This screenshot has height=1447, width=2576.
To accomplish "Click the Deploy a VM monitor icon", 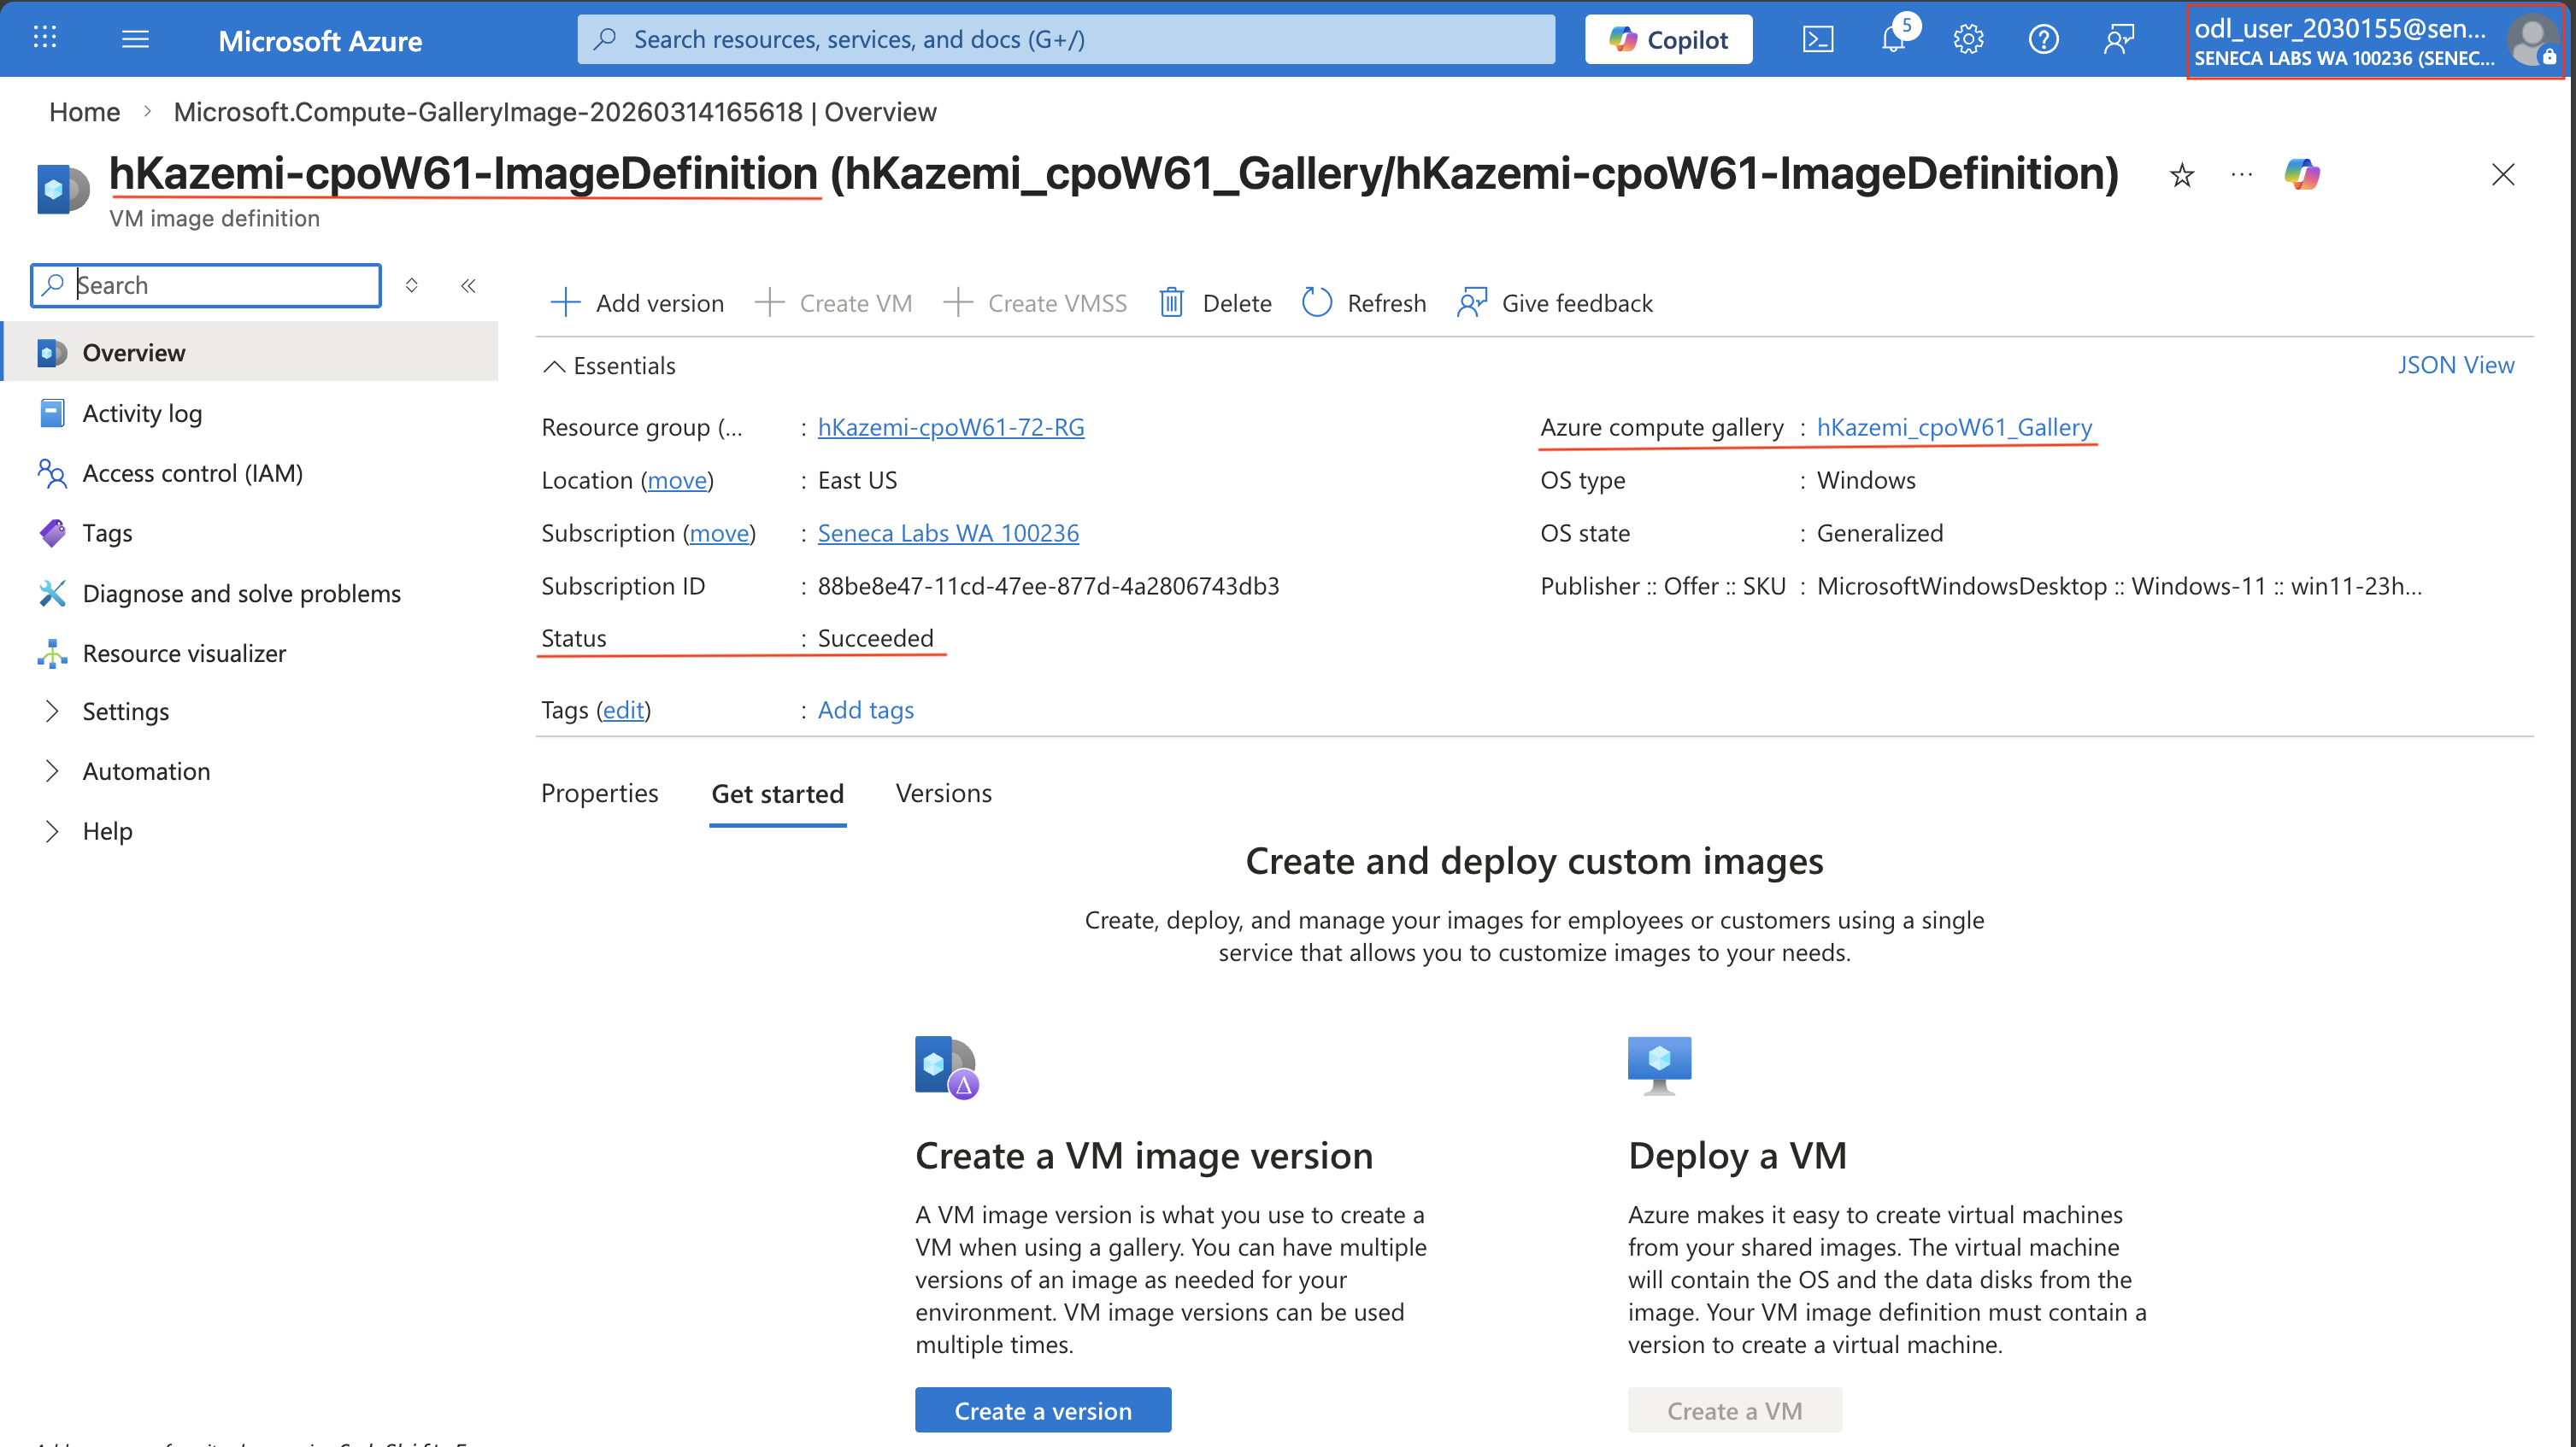I will pyautogui.click(x=1659, y=1065).
